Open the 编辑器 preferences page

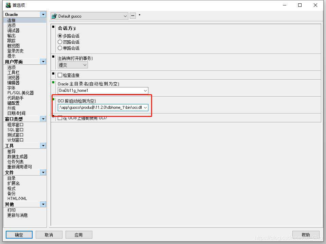pyautogui.click(x=13, y=83)
